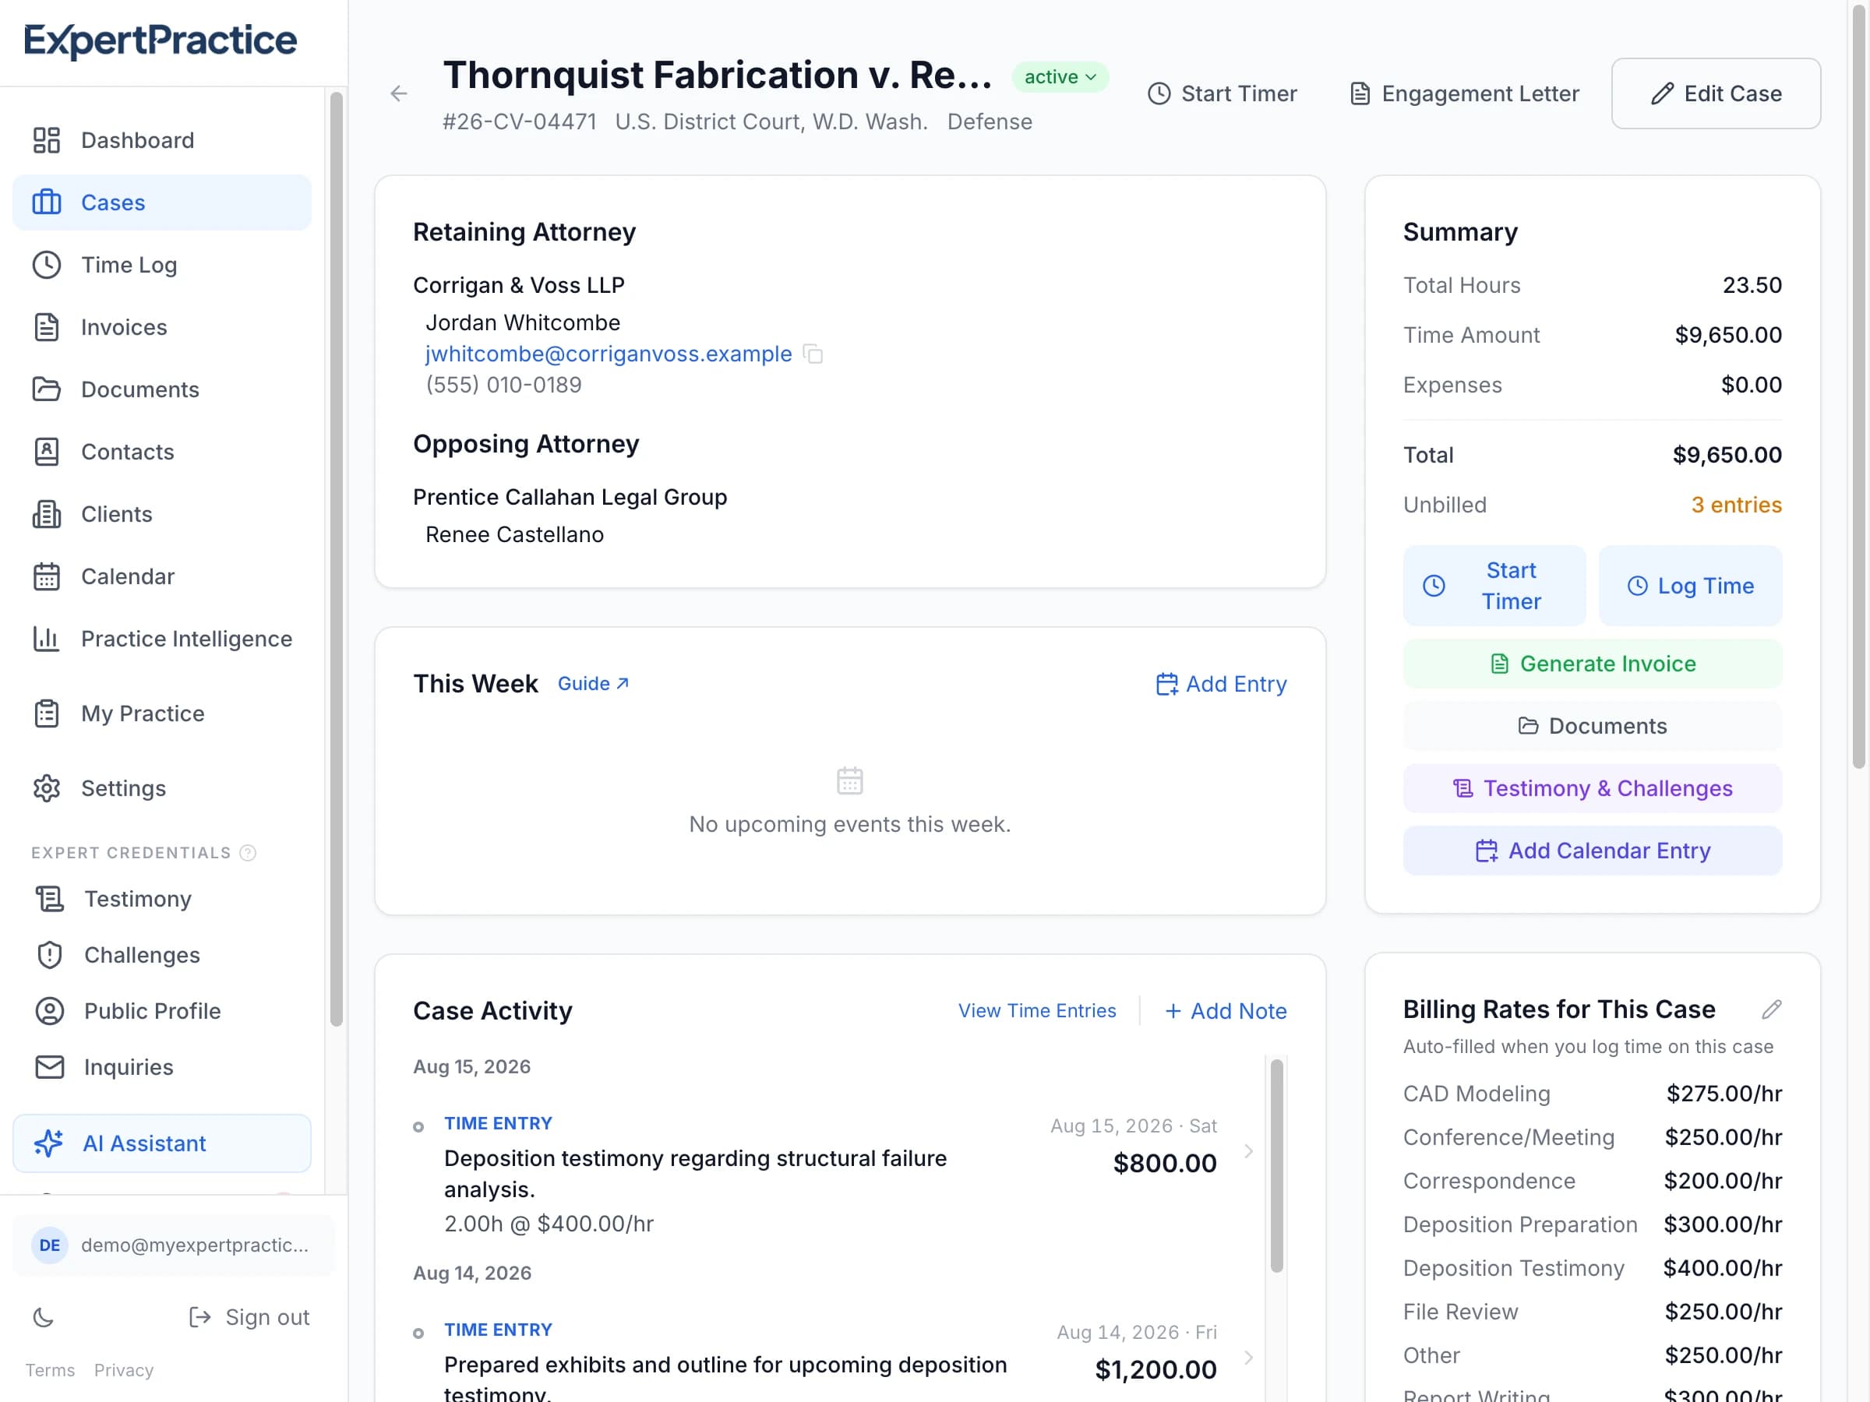Open Testimony under Expert Credentials

[162, 899]
